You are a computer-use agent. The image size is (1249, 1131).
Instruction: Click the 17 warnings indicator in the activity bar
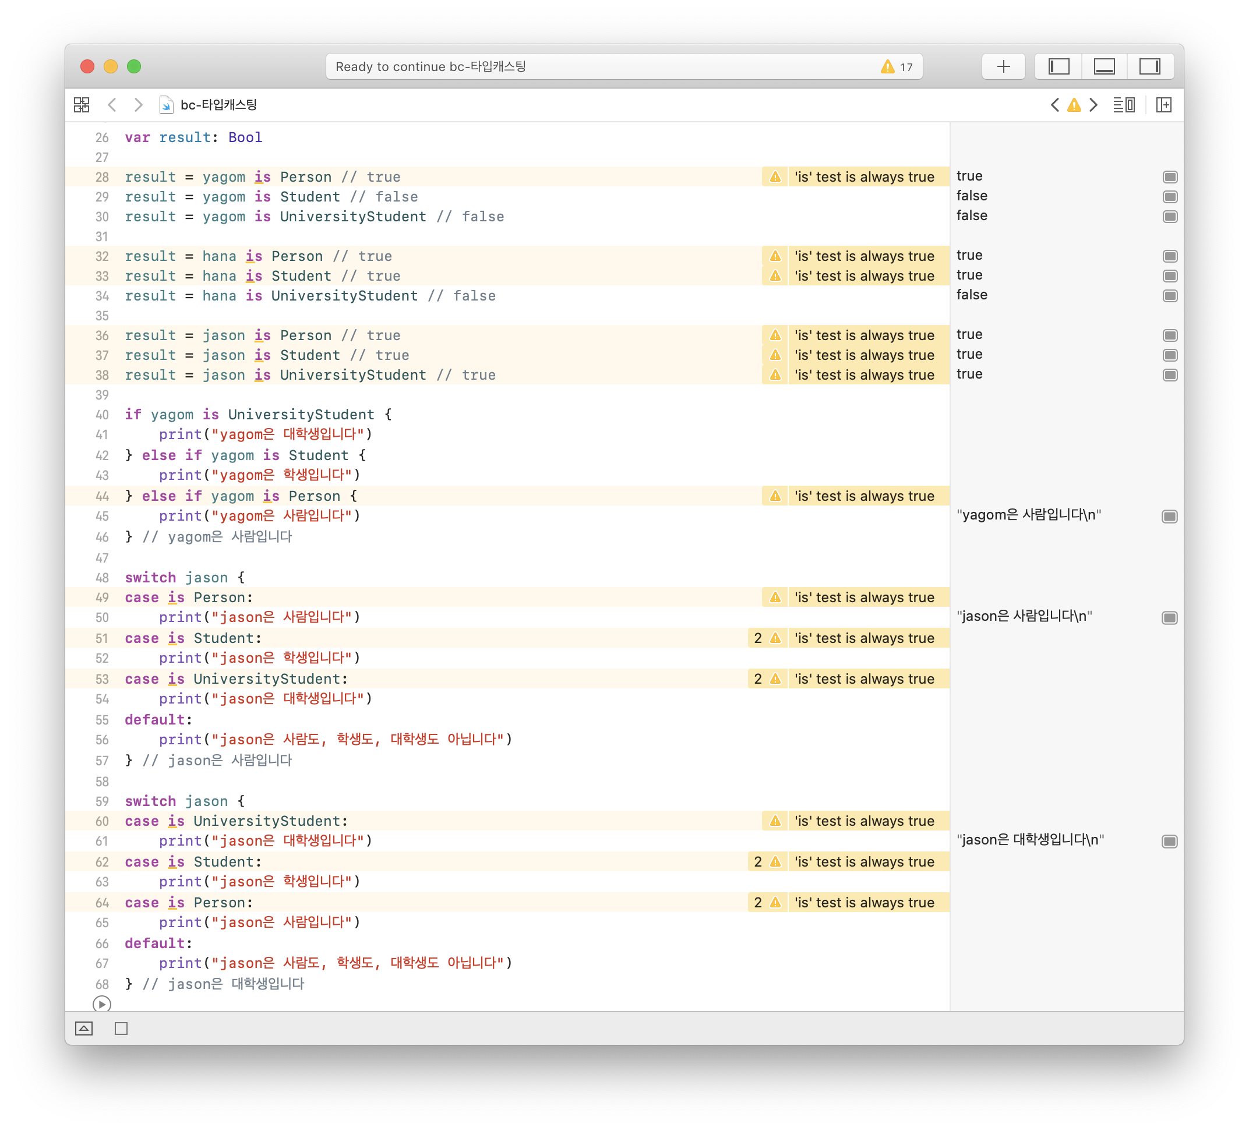(897, 66)
